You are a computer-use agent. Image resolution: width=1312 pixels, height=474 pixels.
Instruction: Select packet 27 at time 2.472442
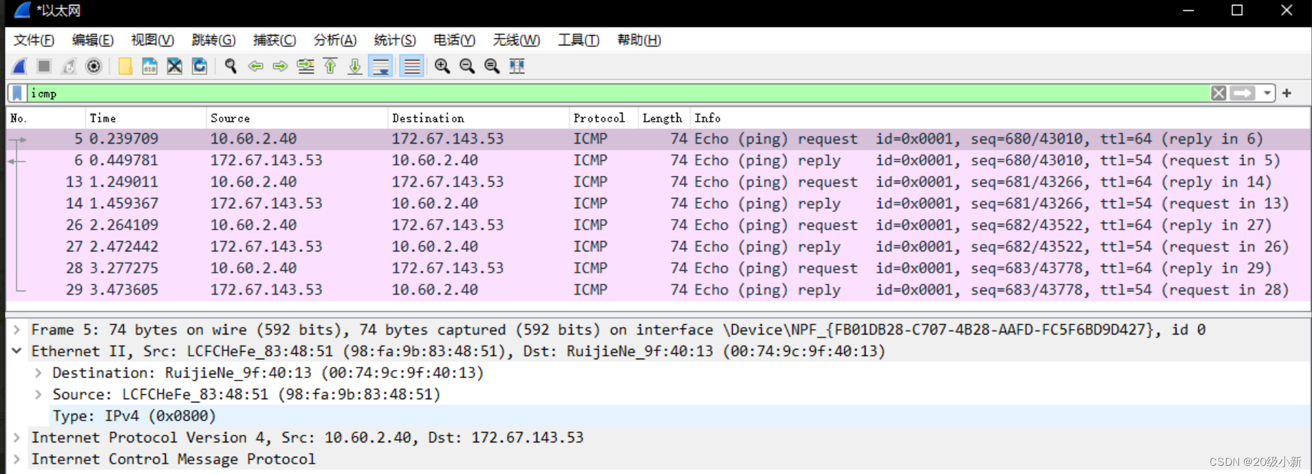(x=658, y=247)
